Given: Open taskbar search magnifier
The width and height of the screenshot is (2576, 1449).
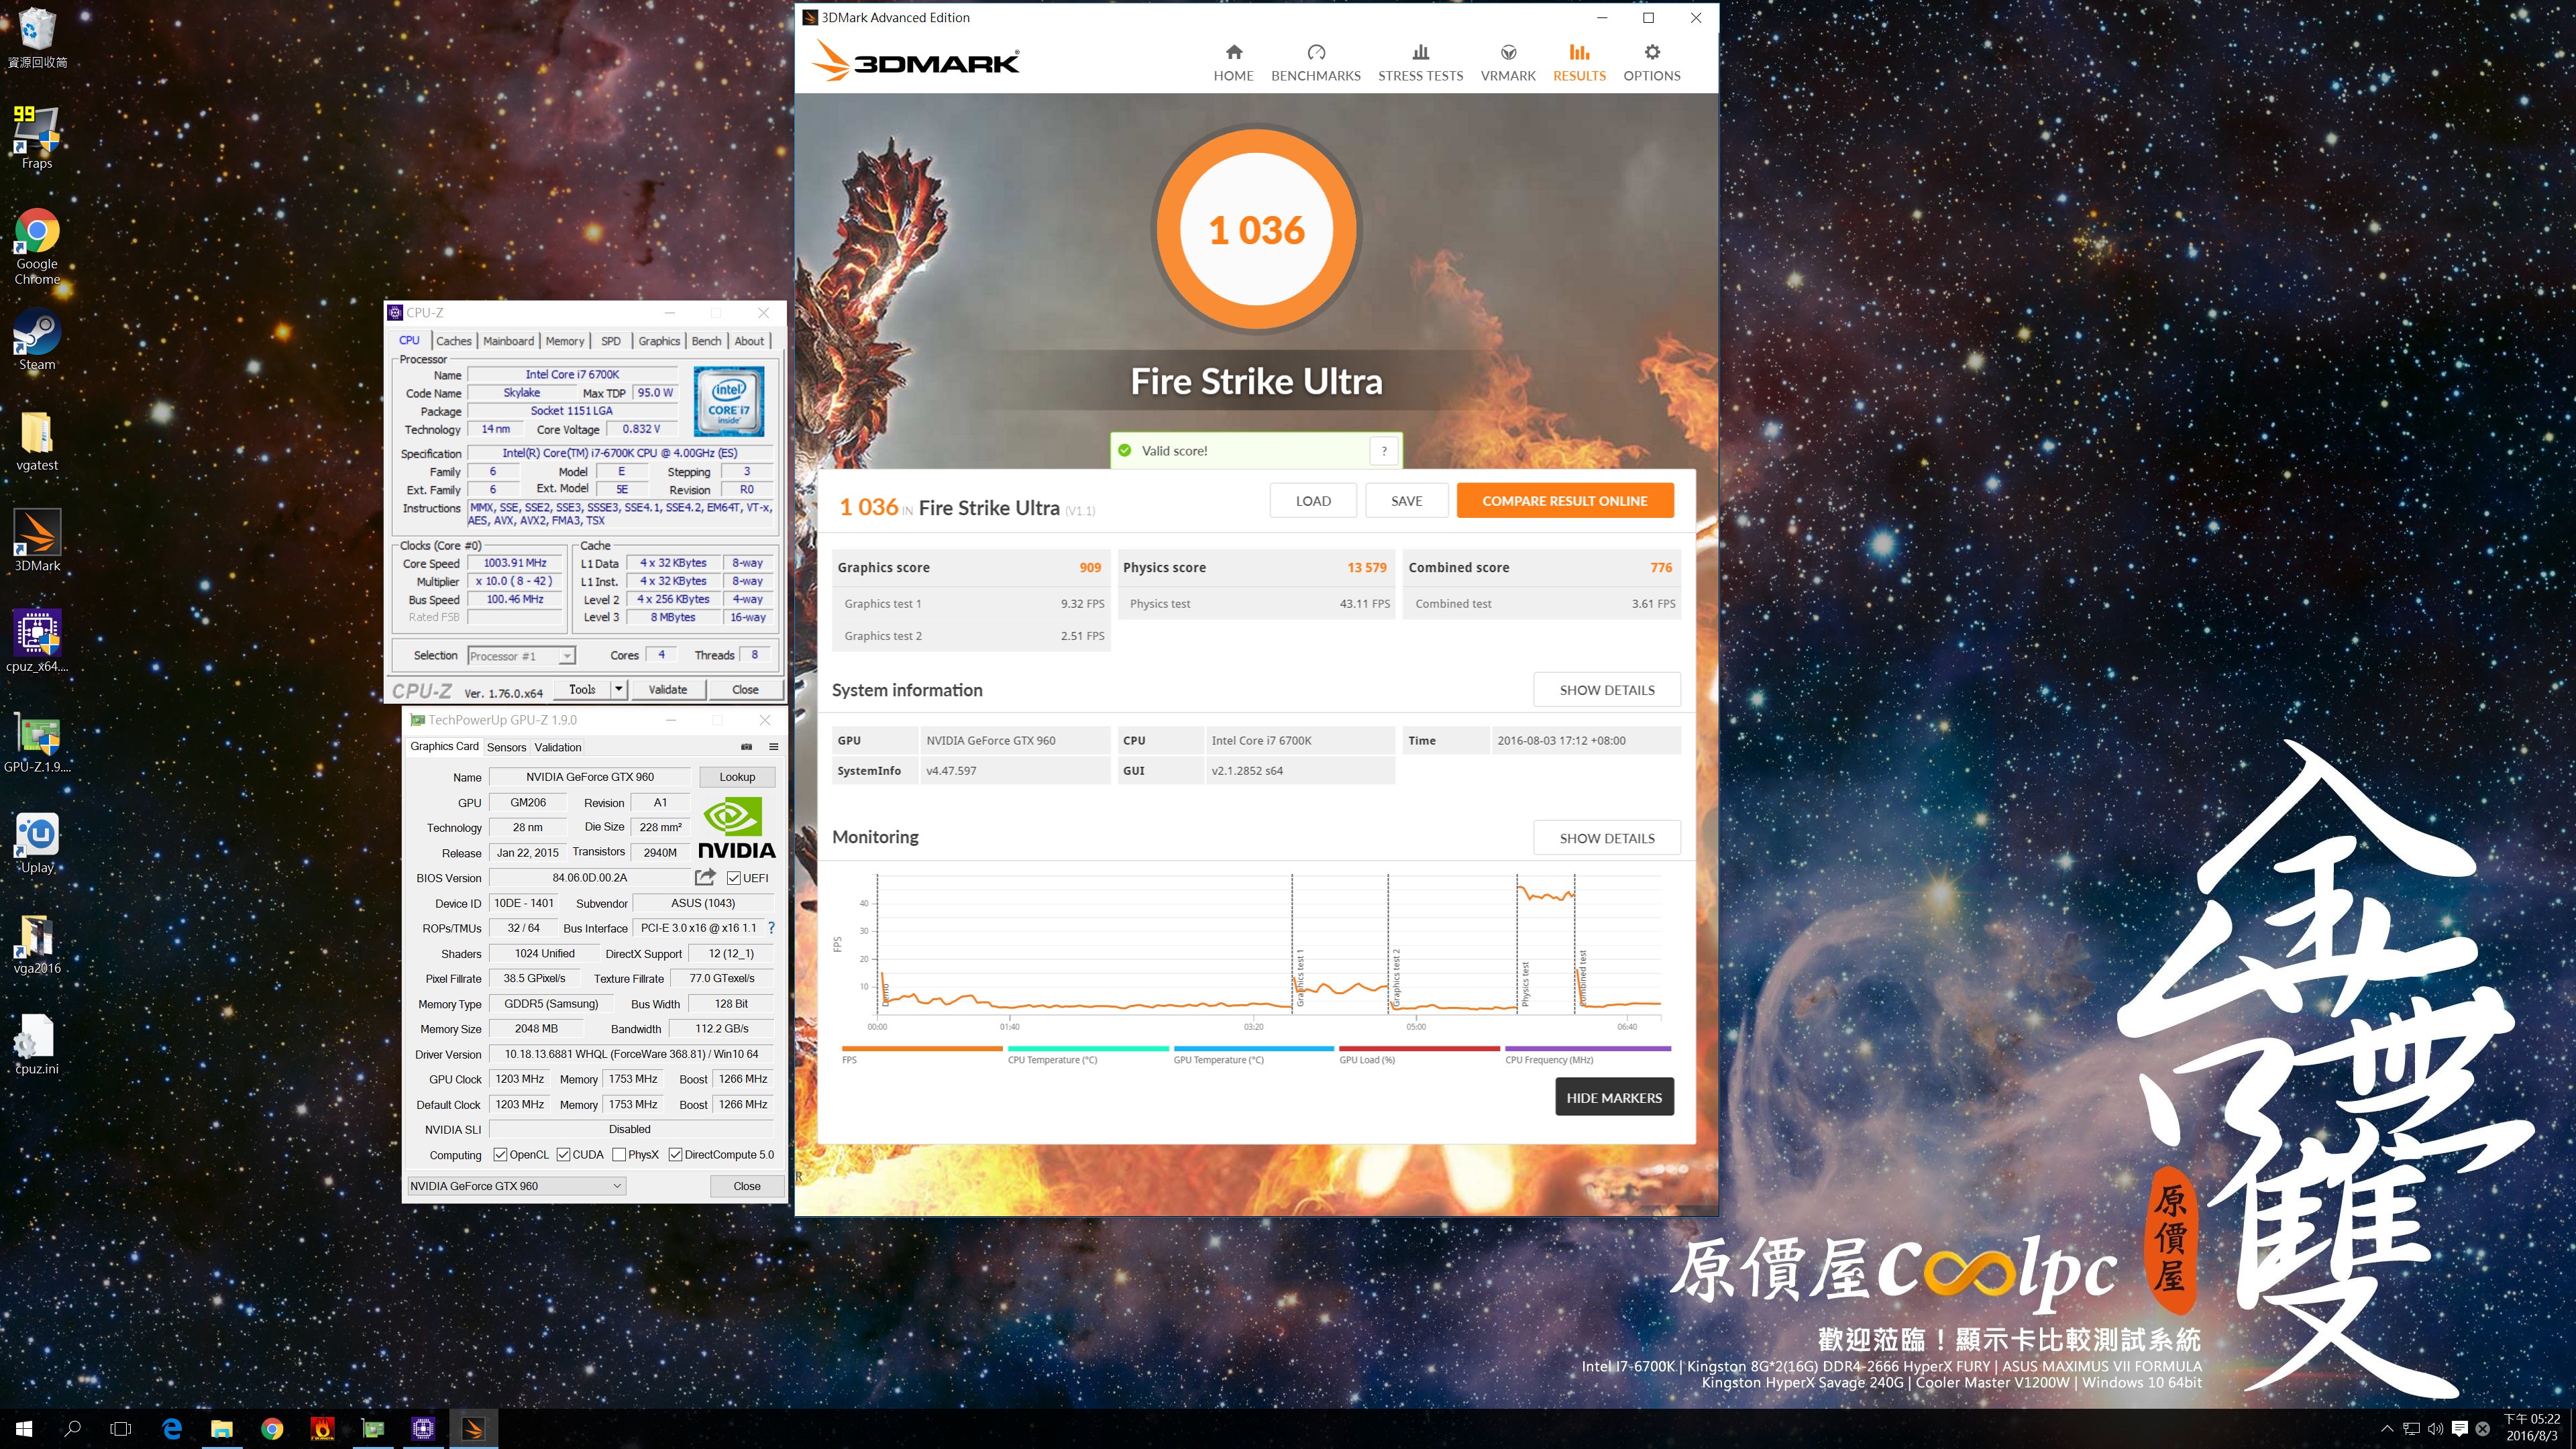Looking at the screenshot, I should pos(72,1429).
